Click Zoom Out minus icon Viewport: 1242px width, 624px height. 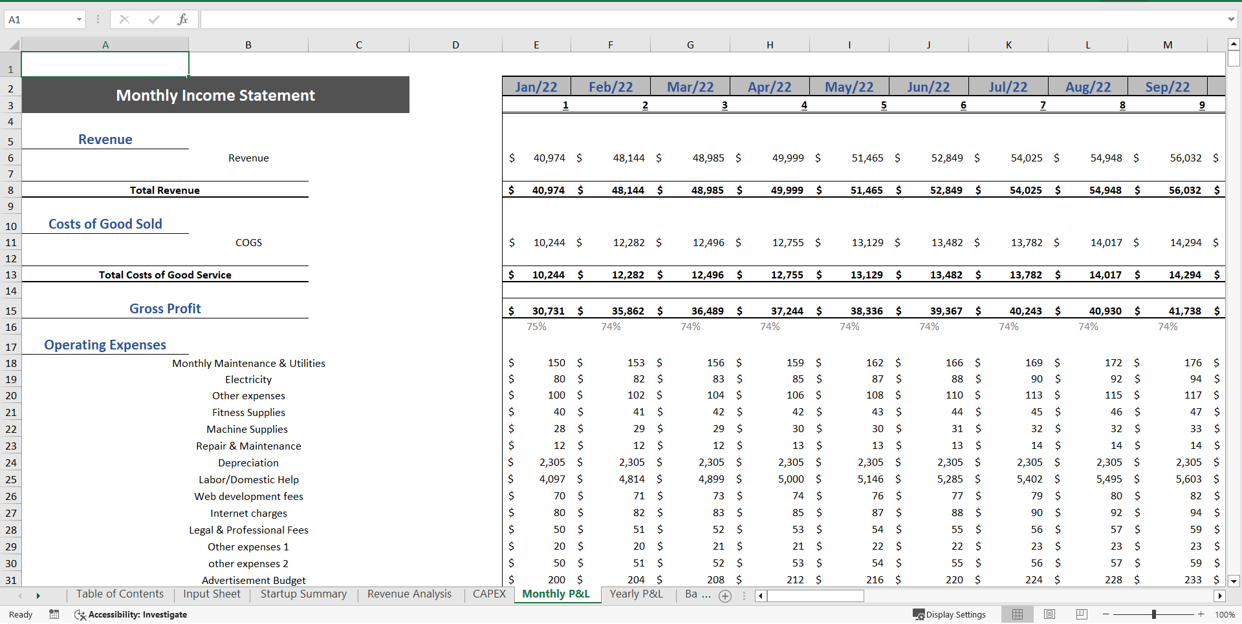[x=1106, y=614]
